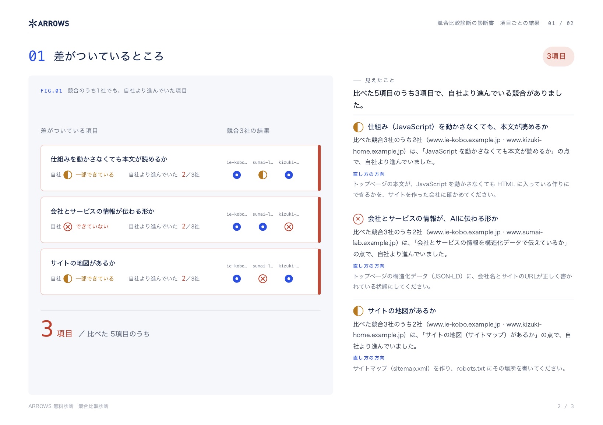Click the column header 競合3社の結果

[x=248, y=131]
